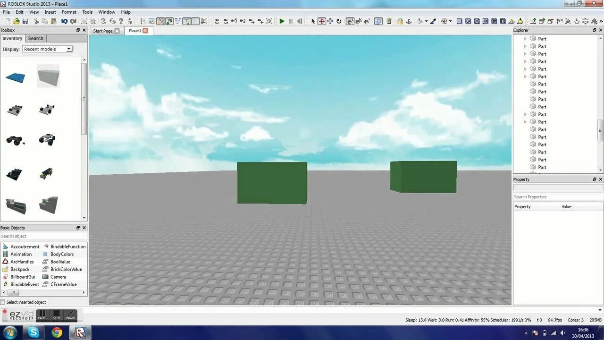Select BillboardGui in Basic Objects
604x340 pixels.
(19, 277)
